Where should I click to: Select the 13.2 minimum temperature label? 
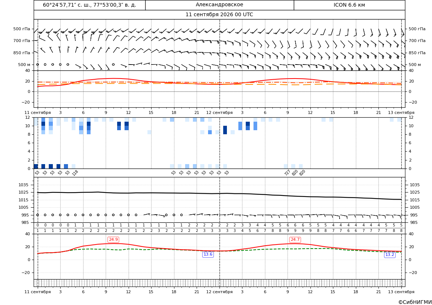click(x=390, y=255)
